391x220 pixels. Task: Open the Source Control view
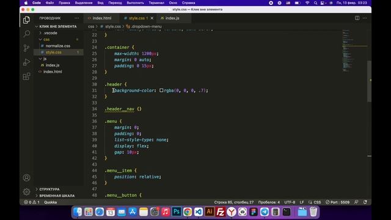[x=26, y=48]
